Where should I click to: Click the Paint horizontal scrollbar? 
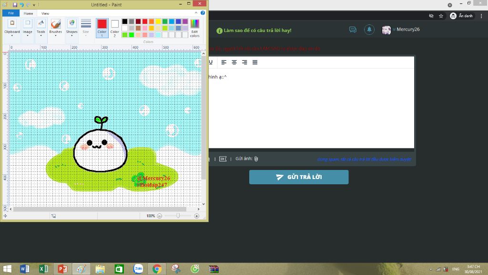coord(100,209)
